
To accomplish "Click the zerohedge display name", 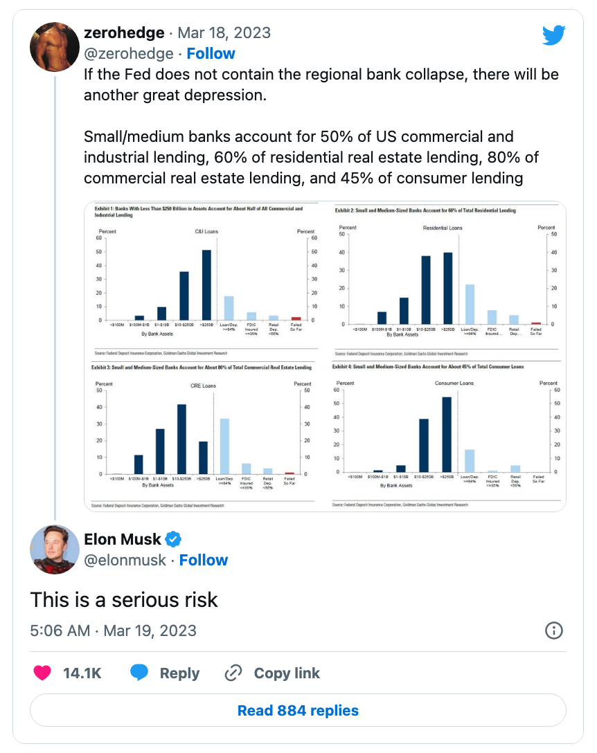I will click(x=124, y=33).
